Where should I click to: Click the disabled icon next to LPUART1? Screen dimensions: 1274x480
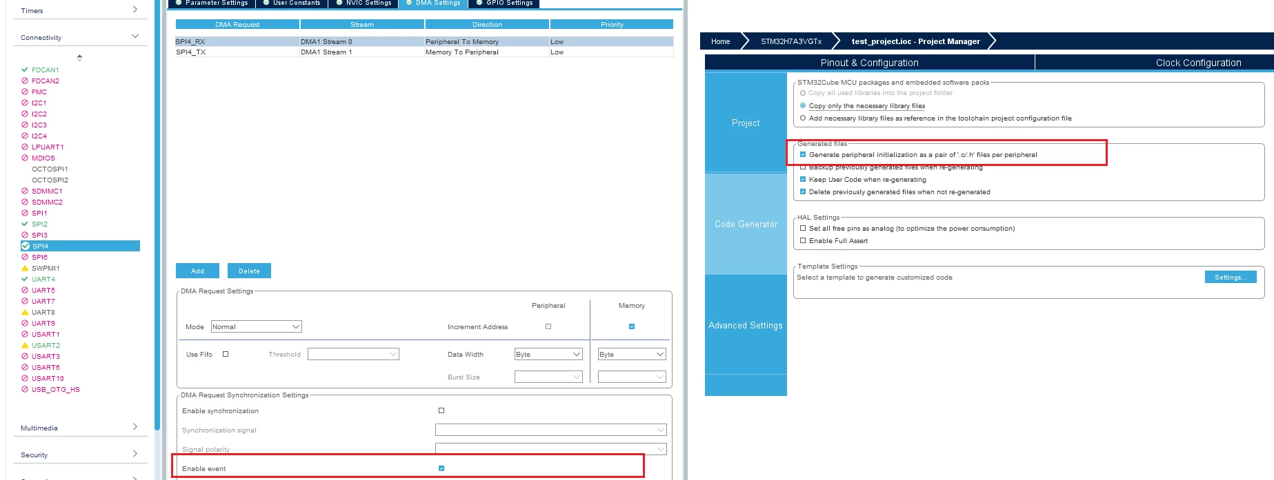point(25,147)
